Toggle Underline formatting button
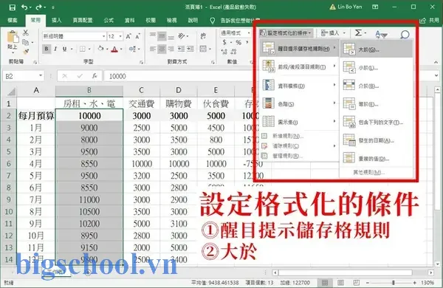443x288 pixels. [64, 49]
